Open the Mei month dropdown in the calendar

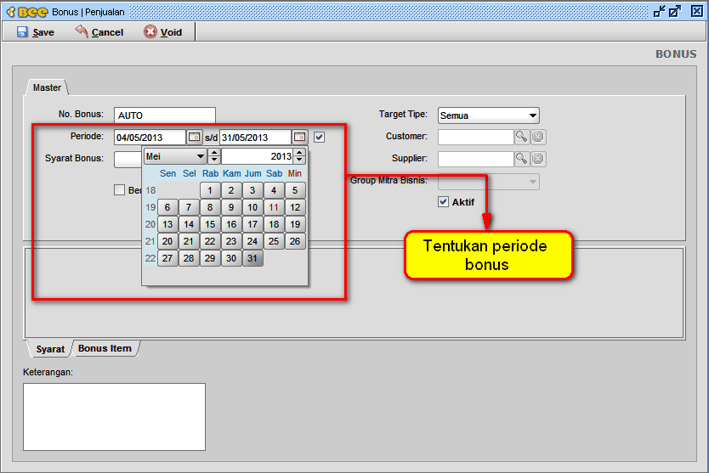pos(175,156)
